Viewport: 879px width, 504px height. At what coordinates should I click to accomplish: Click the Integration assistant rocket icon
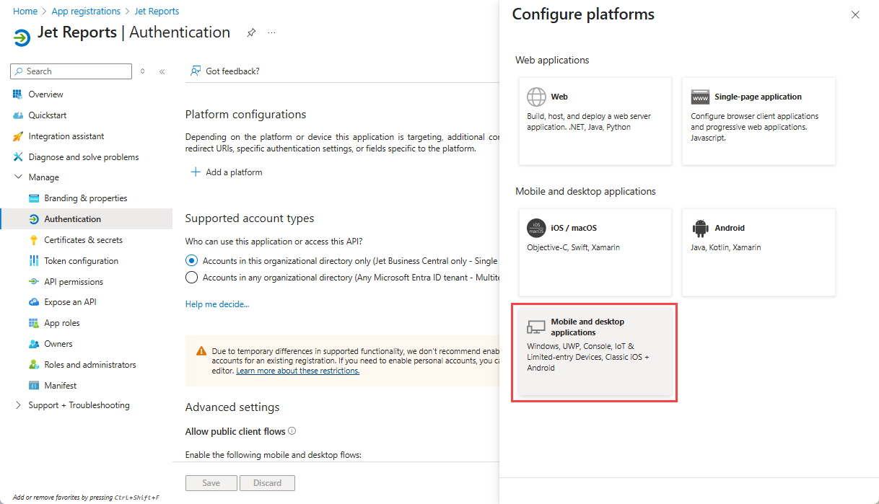(x=18, y=136)
